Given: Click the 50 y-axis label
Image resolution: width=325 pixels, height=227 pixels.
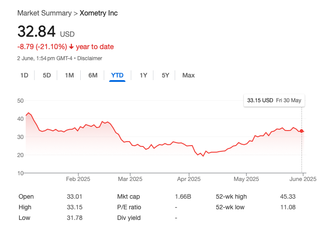Looking at the screenshot, I should [x=20, y=101].
